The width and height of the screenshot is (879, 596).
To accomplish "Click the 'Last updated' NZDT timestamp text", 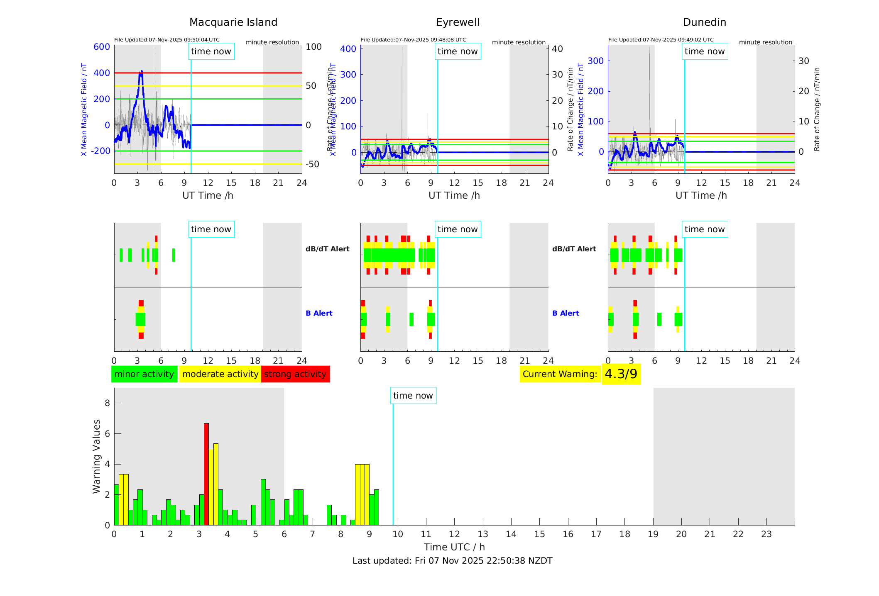I will pyautogui.click(x=452, y=561).
